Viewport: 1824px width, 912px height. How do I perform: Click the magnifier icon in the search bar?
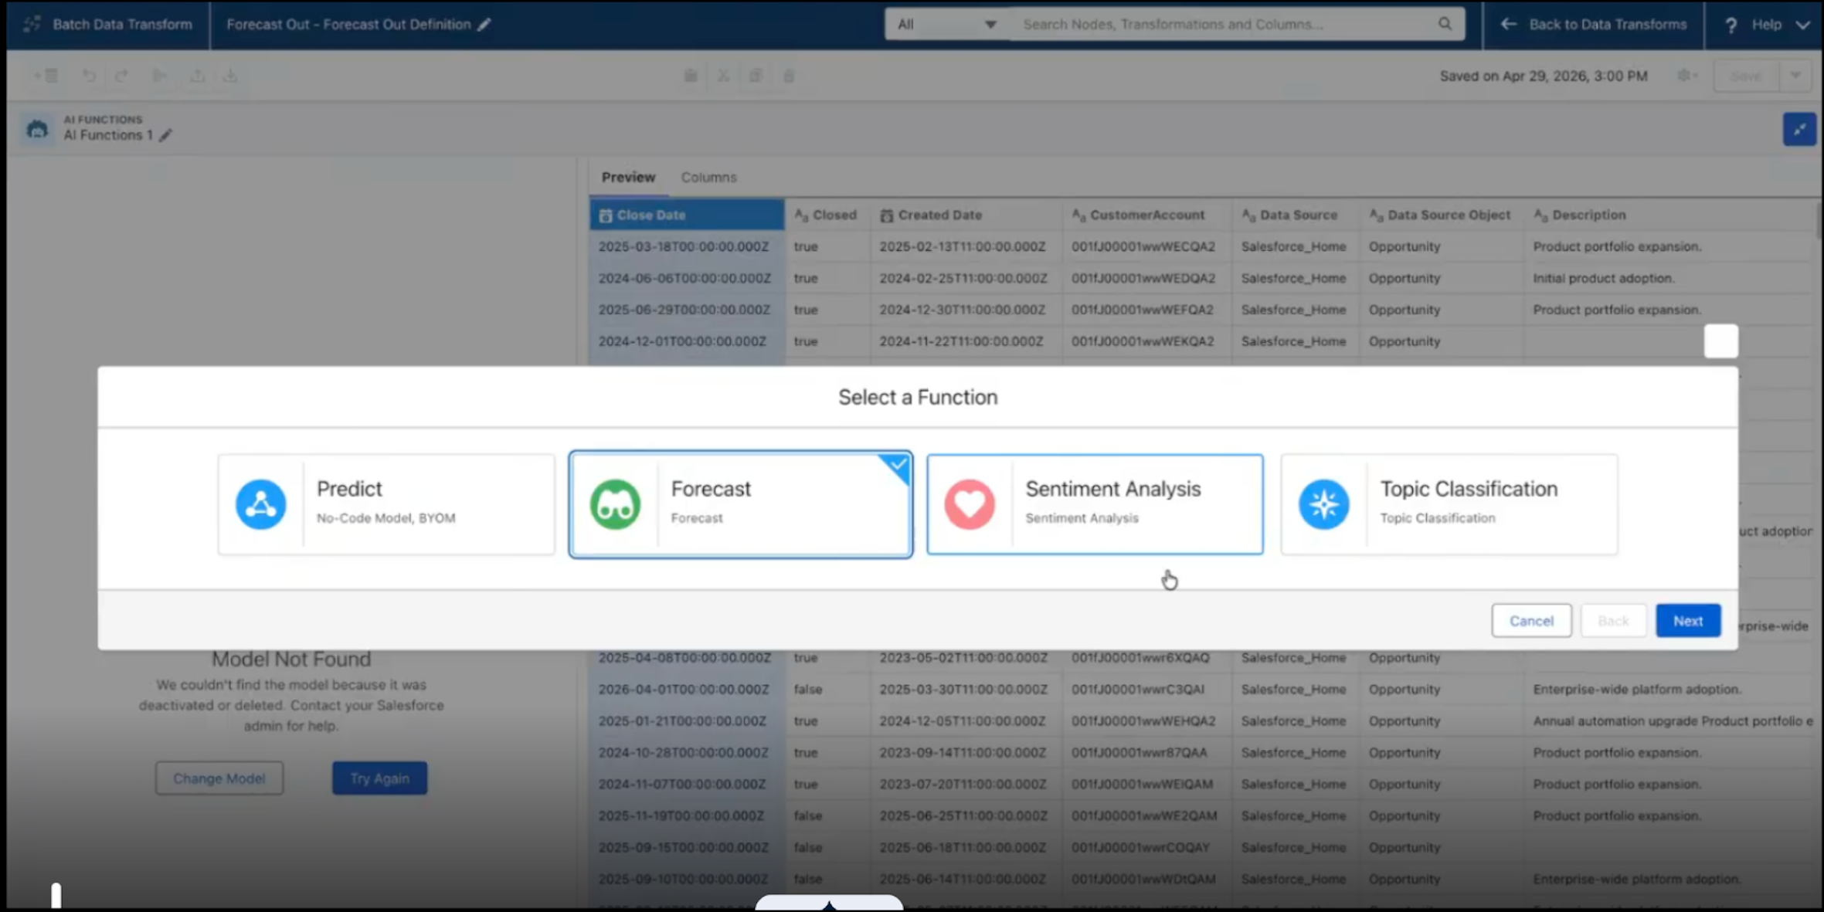point(1445,24)
